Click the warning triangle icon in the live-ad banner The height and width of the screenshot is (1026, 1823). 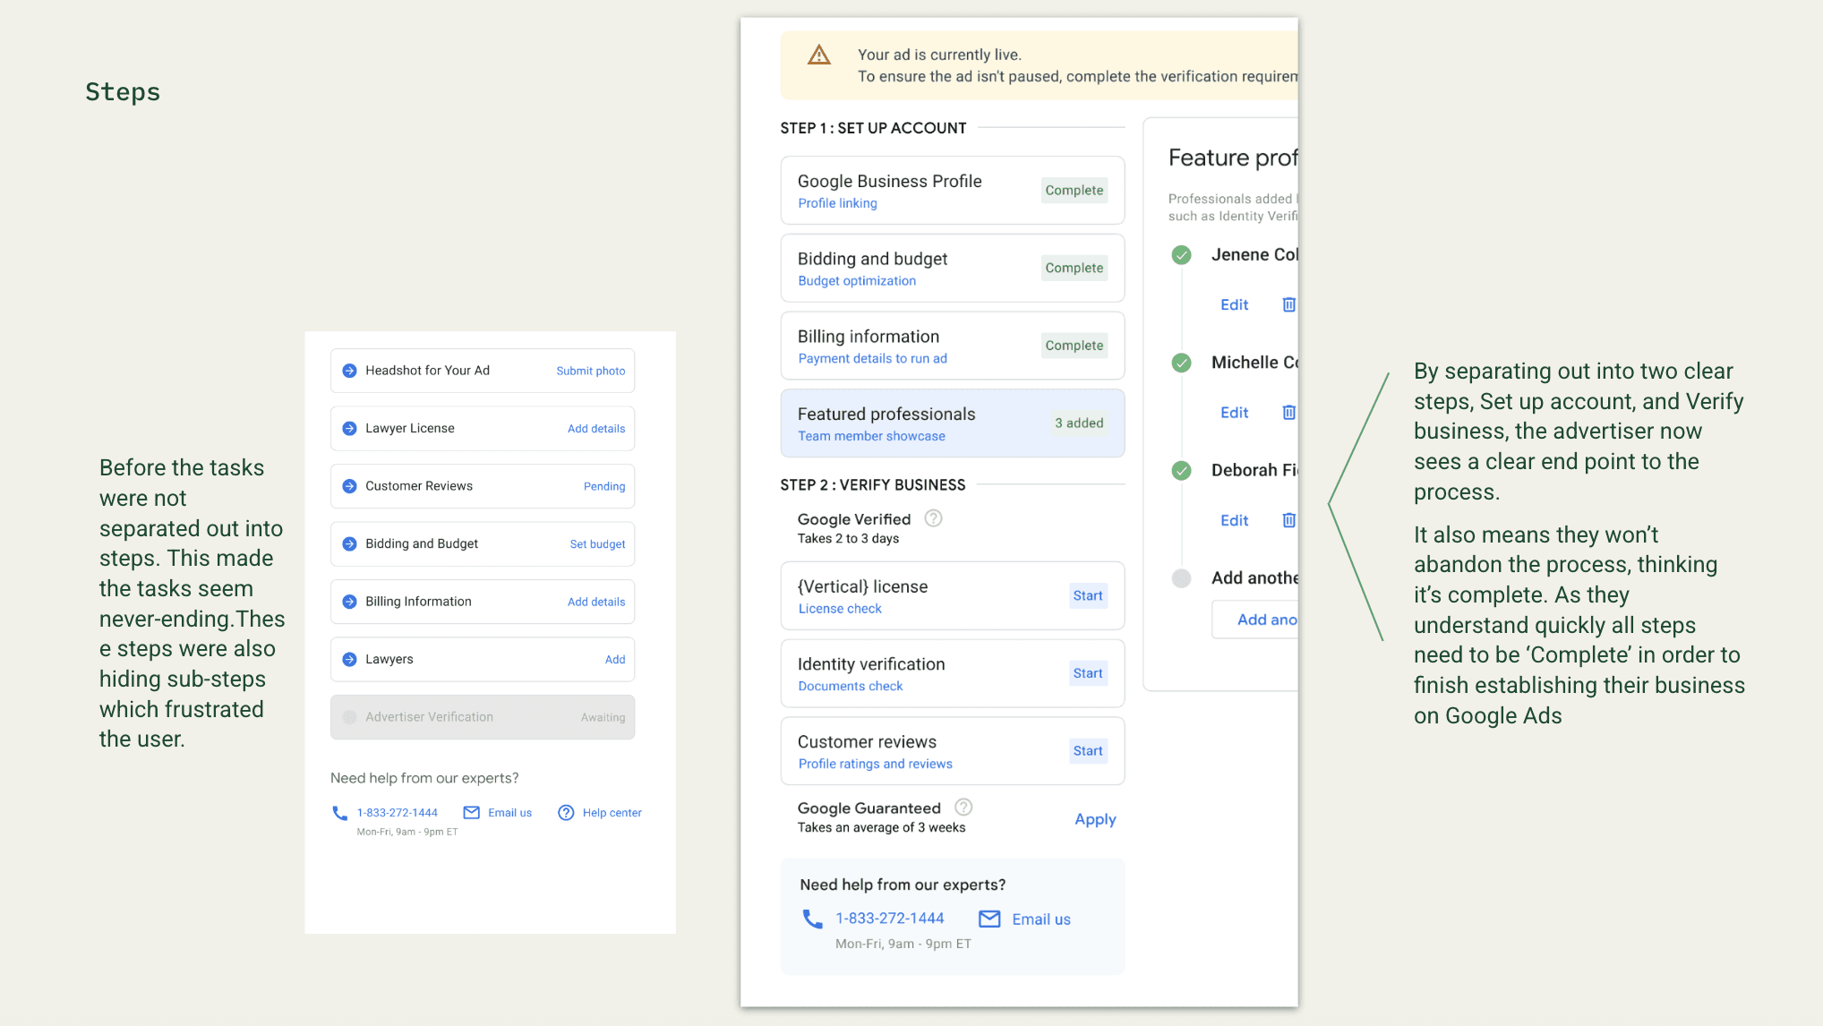coord(818,56)
